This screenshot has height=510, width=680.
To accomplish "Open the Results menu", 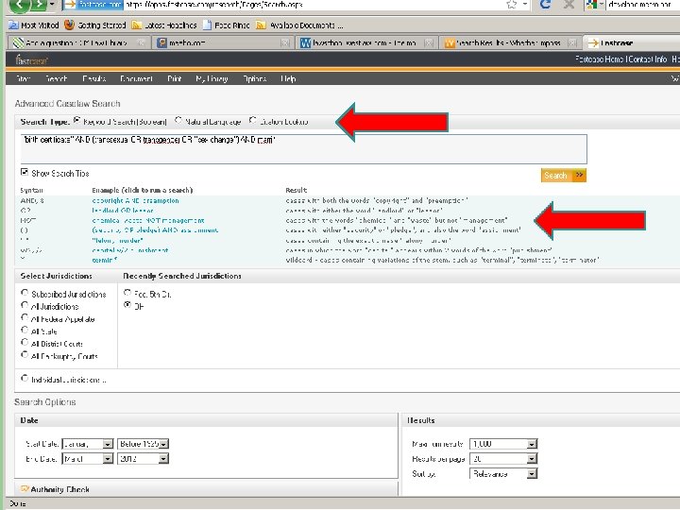I will 94,78.
